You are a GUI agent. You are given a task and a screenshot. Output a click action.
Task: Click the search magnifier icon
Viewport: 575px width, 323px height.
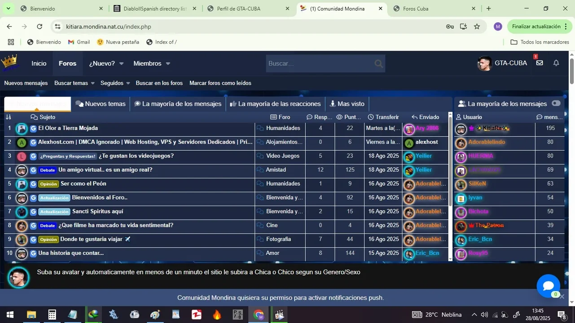point(379,64)
